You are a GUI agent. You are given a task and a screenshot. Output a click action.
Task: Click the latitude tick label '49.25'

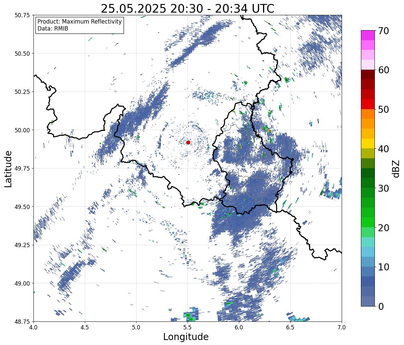(22, 245)
